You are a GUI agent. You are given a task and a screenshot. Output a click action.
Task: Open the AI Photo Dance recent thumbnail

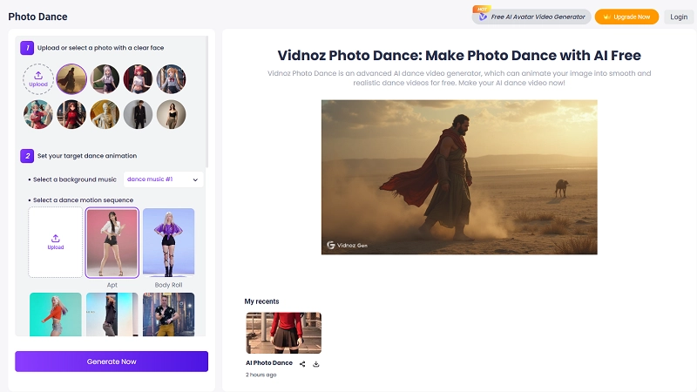click(x=283, y=333)
